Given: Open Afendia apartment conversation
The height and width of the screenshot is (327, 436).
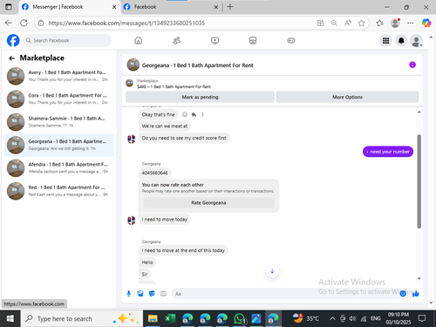Looking at the screenshot, I should [59, 167].
